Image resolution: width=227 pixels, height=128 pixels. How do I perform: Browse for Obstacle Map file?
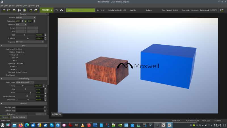[x=45, y=111]
